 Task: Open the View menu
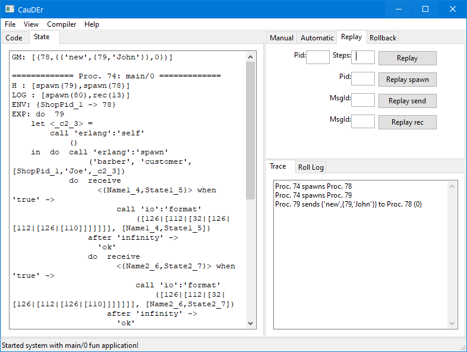pyautogui.click(x=31, y=24)
